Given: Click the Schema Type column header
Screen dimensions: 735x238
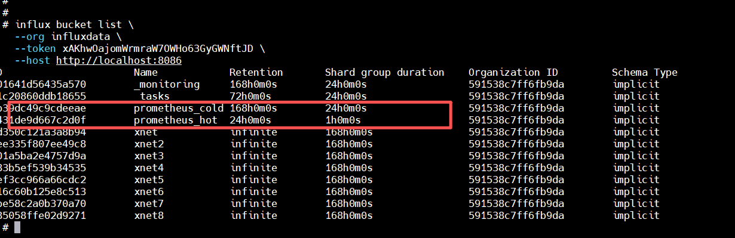Looking at the screenshot, I should coord(645,73).
